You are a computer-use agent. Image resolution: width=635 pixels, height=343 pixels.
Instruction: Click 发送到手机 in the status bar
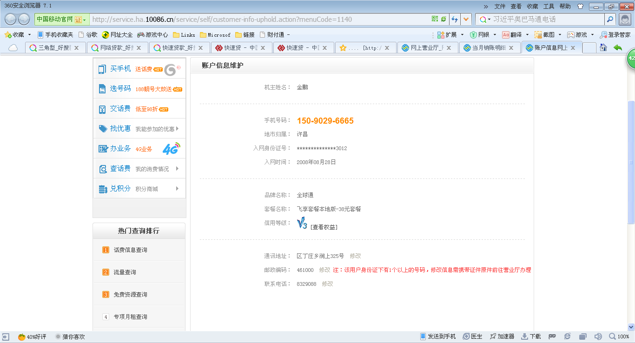tap(438, 336)
